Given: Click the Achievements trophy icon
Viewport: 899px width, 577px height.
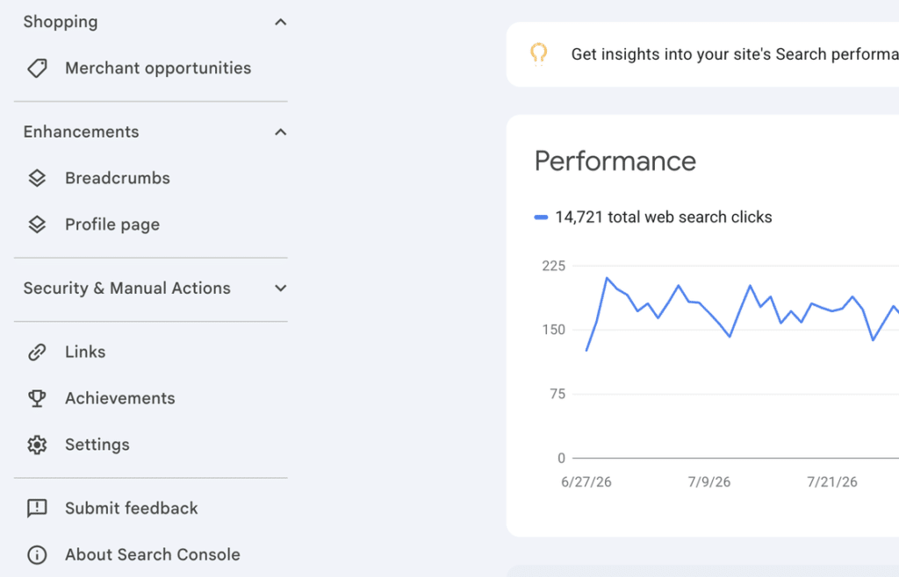Looking at the screenshot, I should pos(37,398).
